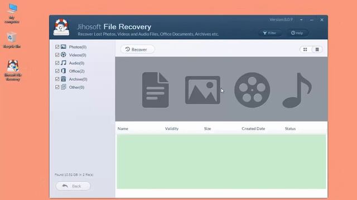The width and height of the screenshot is (357, 200).
Task: Uncheck the Office(2) checkbox
Action: [x=57, y=71]
